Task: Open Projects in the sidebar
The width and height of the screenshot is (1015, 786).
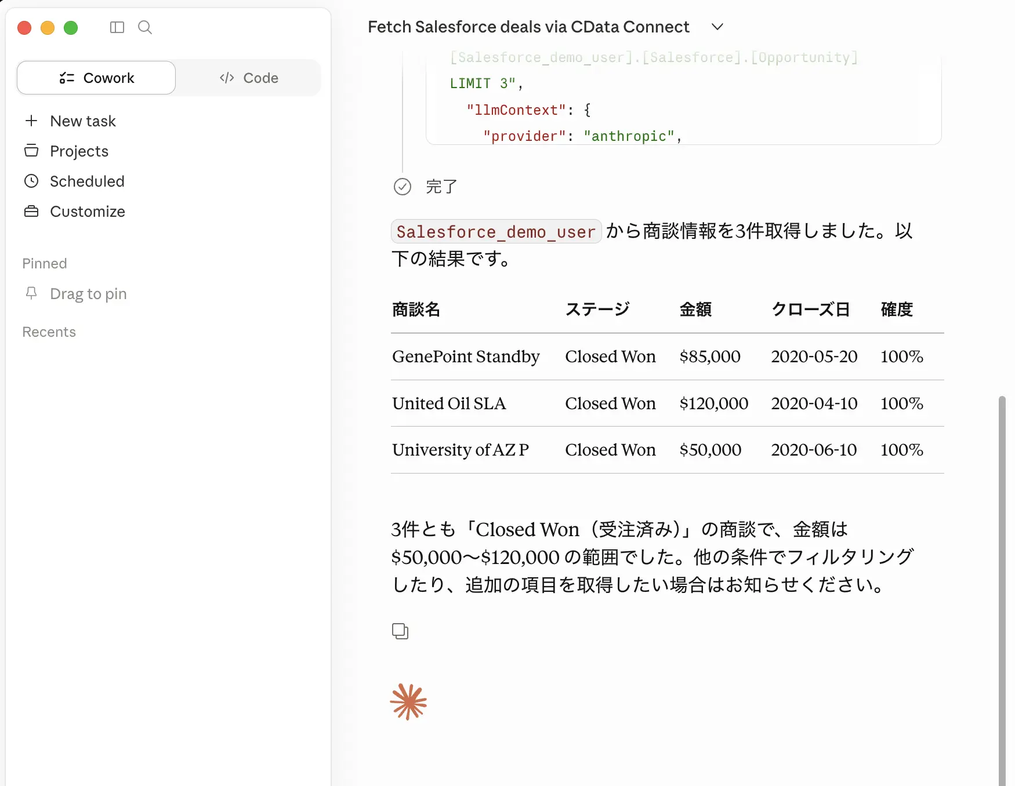Action: click(79, 151)
